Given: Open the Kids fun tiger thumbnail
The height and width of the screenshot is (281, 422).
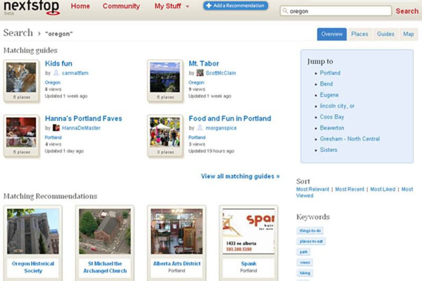Looking at the screenshot, I should (x=21, y=77).
